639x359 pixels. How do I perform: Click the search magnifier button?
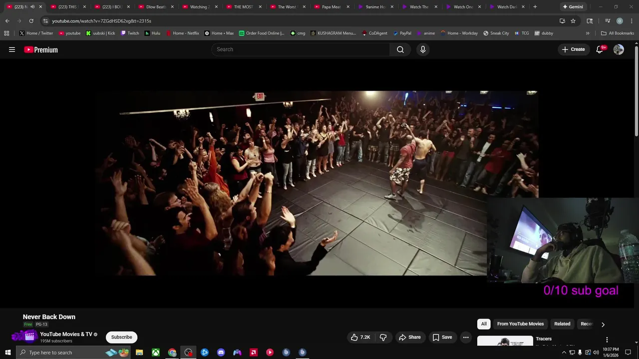400,49
